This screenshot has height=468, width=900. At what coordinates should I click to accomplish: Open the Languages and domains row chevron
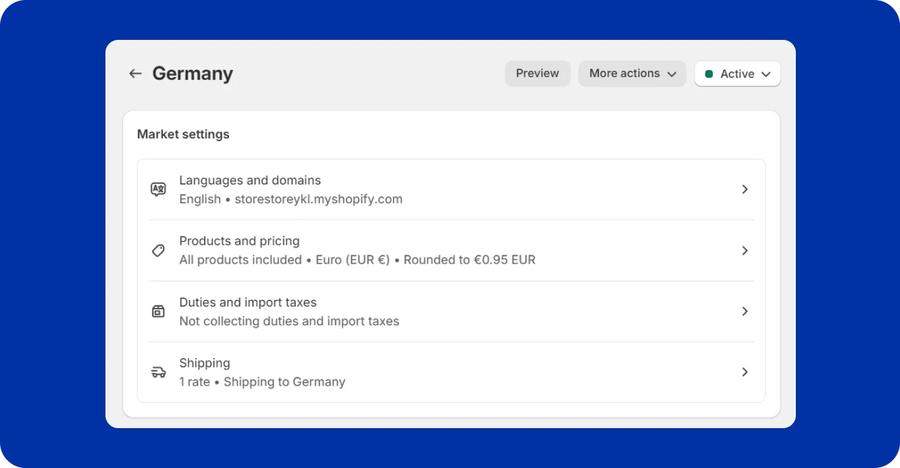coord(745,189)
